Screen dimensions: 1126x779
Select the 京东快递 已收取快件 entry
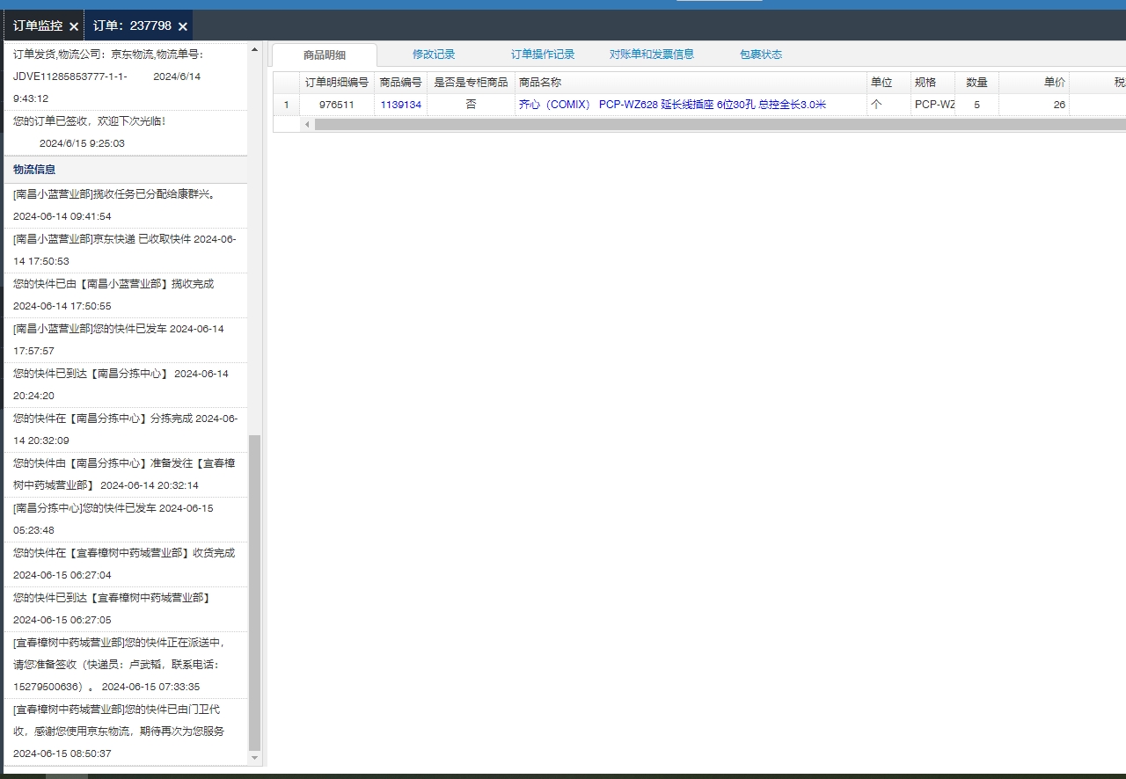124,250
